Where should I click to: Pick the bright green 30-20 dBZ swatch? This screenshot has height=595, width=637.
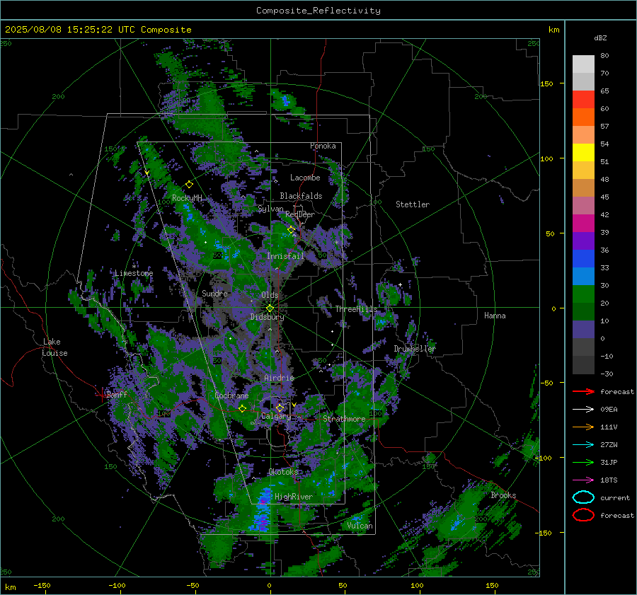point(583,294)
